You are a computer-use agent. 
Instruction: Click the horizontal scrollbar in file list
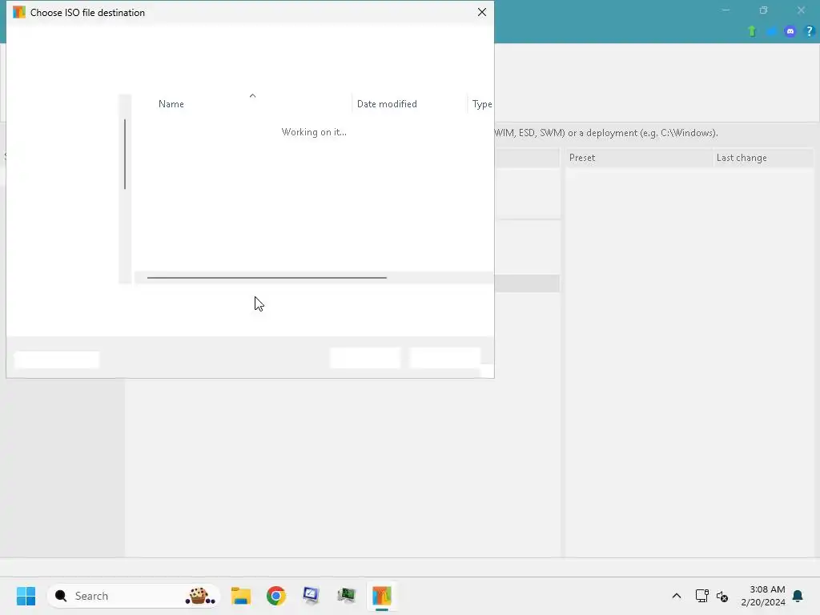tap(267, 278)
